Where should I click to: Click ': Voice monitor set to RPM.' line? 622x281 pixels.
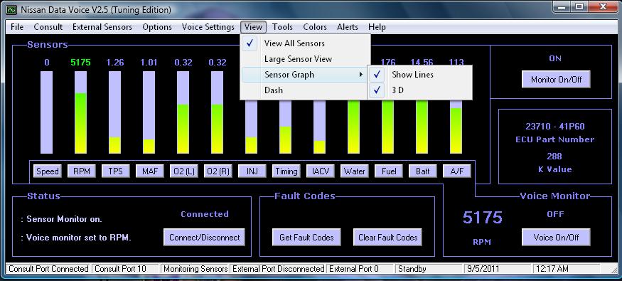pyautogui.click(x=76, y=238)
